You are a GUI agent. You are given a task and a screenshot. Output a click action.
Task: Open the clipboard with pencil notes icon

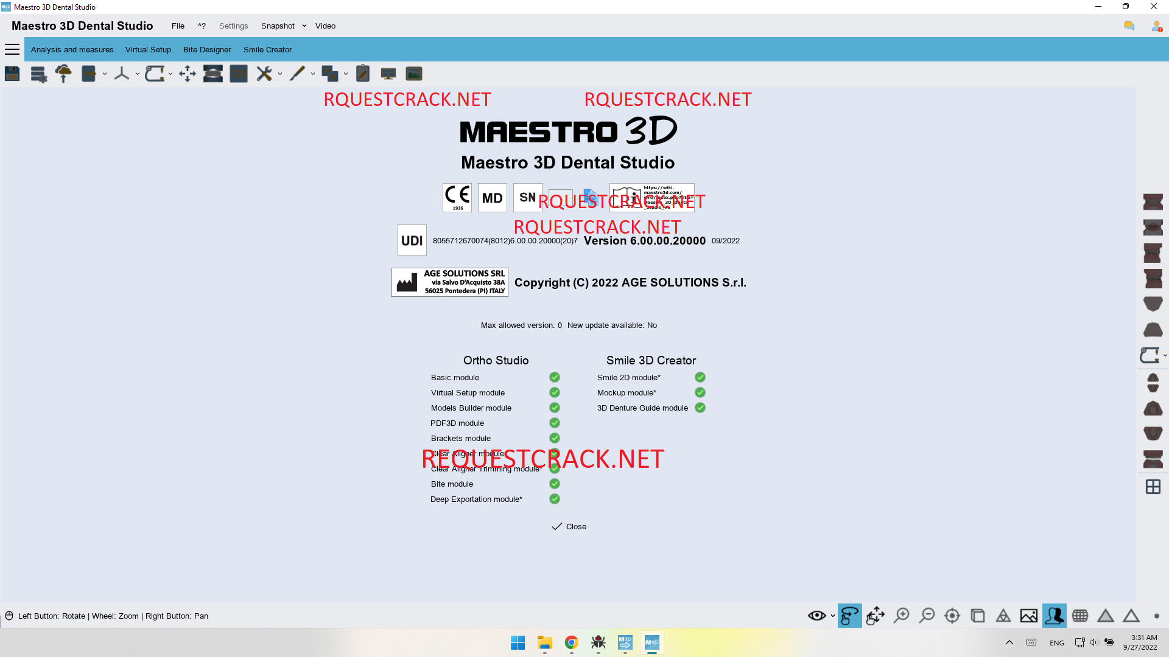pos(363,74)
